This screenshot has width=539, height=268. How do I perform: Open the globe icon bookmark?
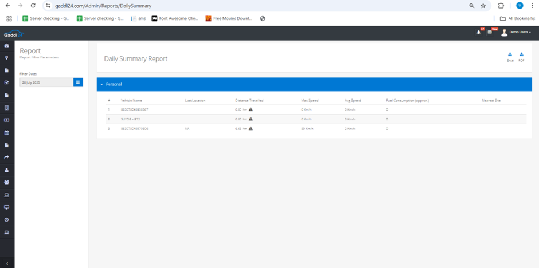pyautogui.click(x=263, y=18)
